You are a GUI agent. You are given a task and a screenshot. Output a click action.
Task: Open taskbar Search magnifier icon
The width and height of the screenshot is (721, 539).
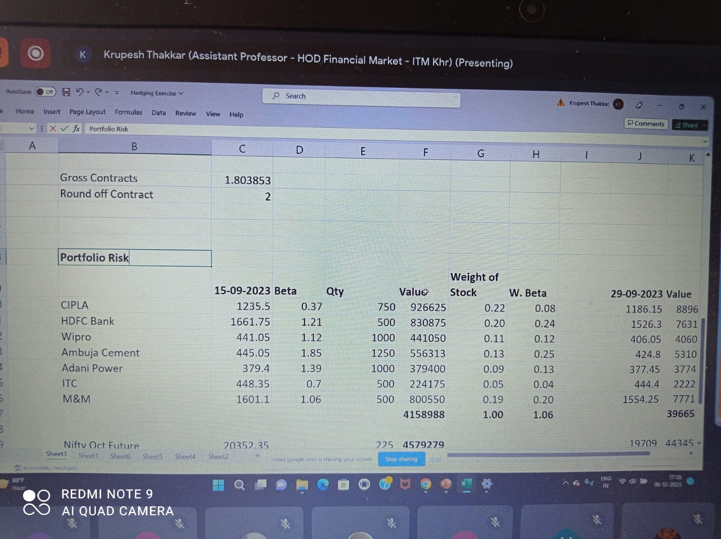click(240, 485)
